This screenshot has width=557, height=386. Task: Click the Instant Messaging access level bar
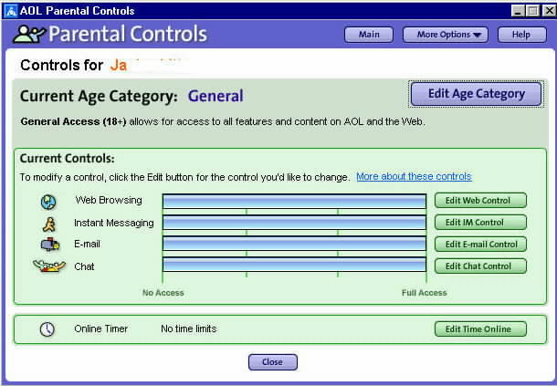coord(295,223)
